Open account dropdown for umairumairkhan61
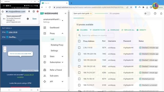The width and height of the screenshot is (164, 92). (63, 20)
